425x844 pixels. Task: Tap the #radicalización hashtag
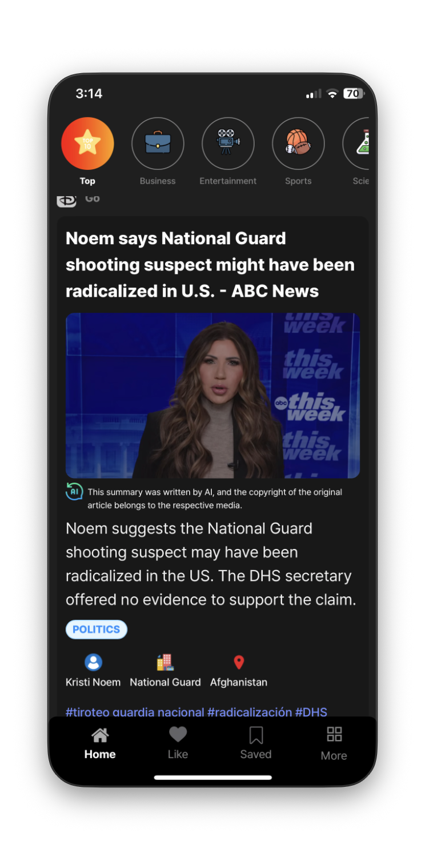[250, 712]
